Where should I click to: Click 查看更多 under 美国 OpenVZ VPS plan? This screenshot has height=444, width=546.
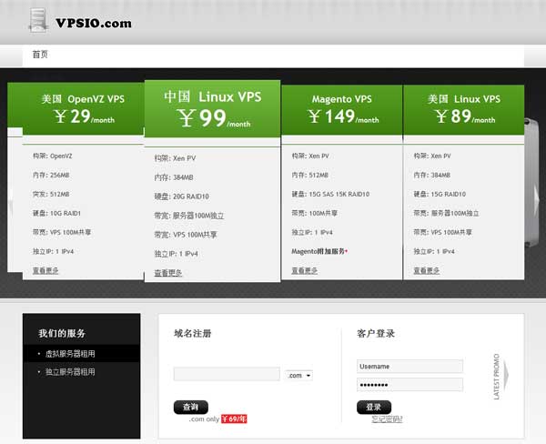pyautogui.click(x=46, y=270)
